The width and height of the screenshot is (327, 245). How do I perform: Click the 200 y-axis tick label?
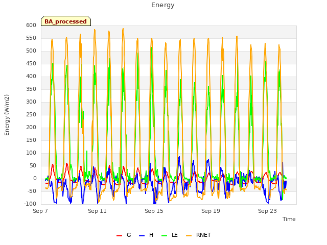click(31, 127)
